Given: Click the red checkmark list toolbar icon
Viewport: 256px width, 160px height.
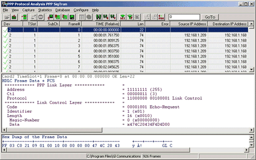Looking at the screenshot, I should (x=24, y=17).
